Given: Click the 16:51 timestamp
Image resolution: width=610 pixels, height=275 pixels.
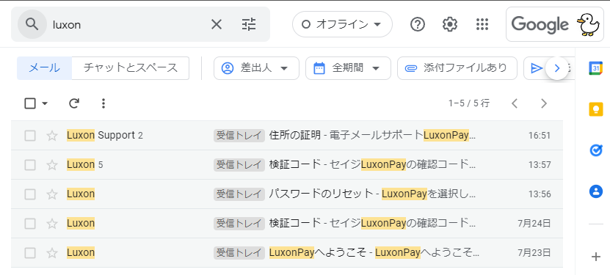Looking at the screenshot, I should [540, 136].
